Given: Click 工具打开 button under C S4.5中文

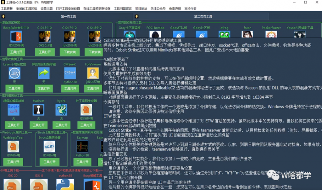Looking at the screenshot, I should (x=45, y=52).
